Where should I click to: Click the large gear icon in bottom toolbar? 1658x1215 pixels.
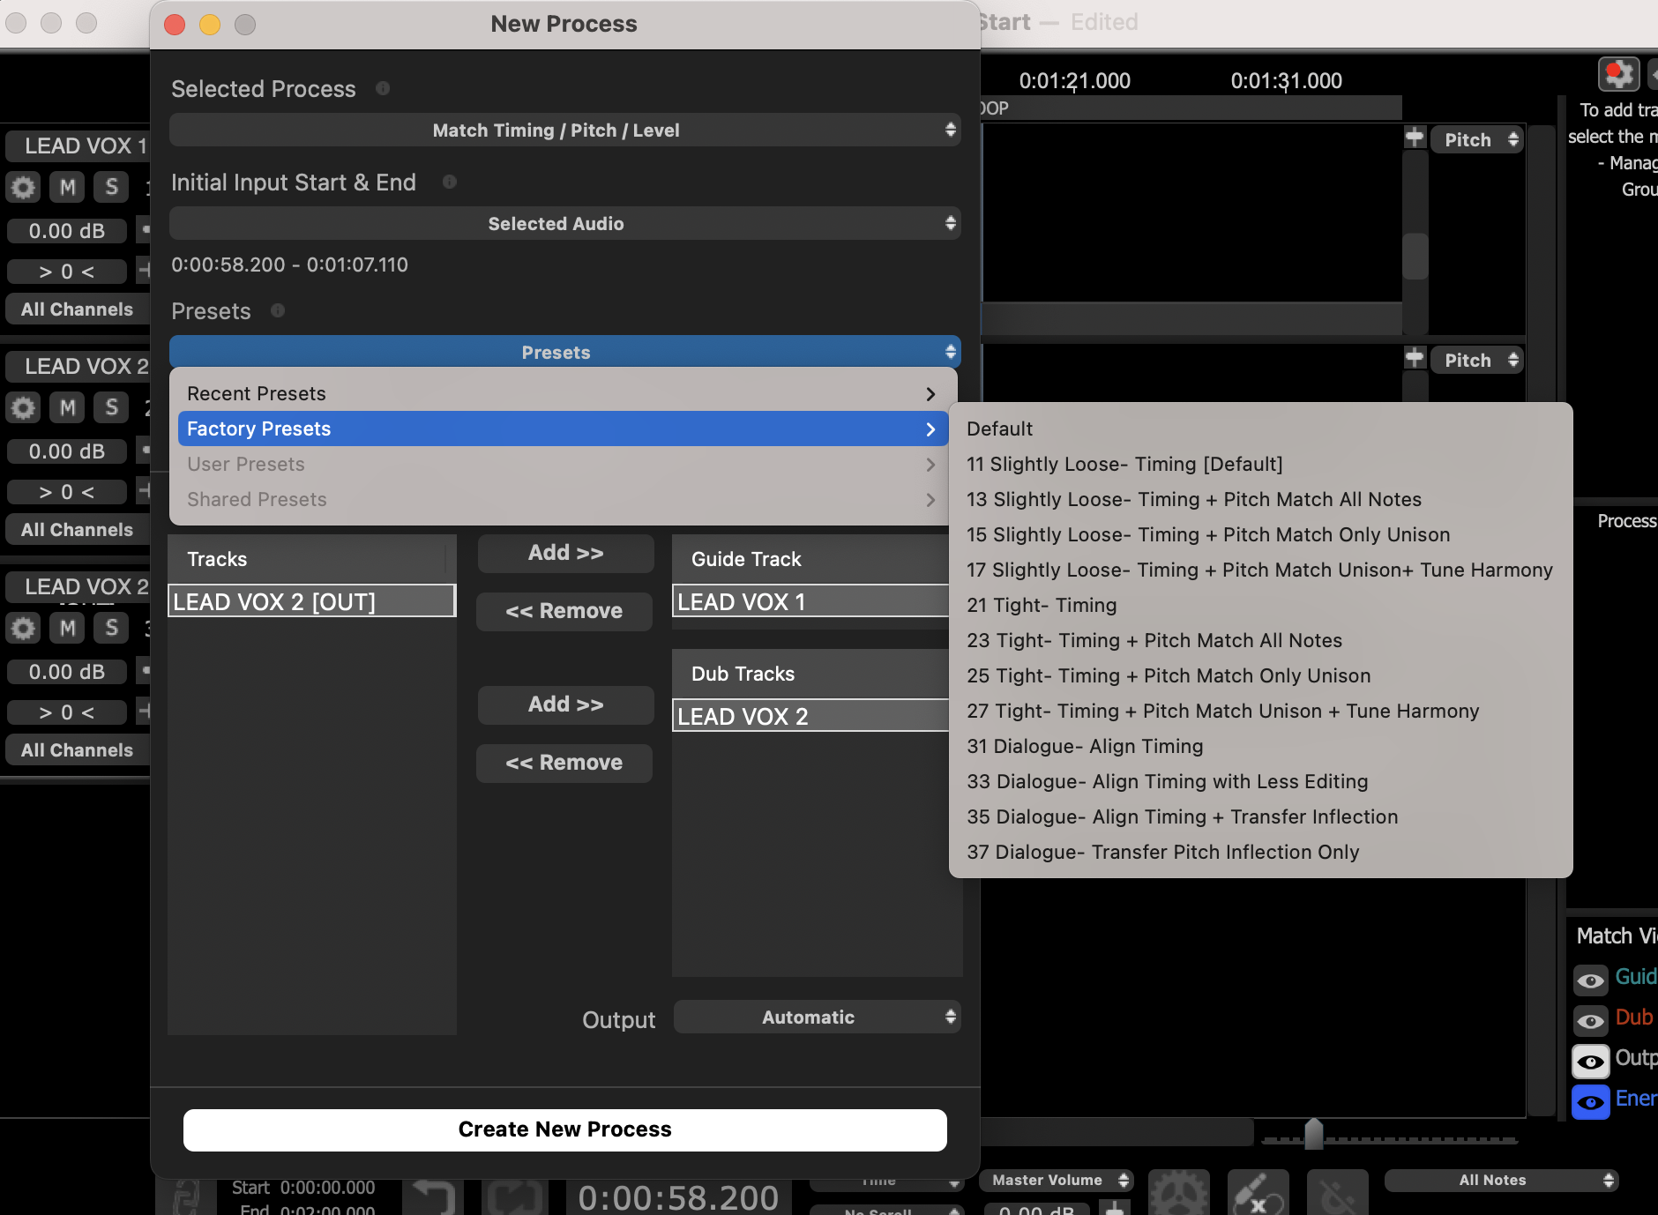click(x=1178, y=1194)
